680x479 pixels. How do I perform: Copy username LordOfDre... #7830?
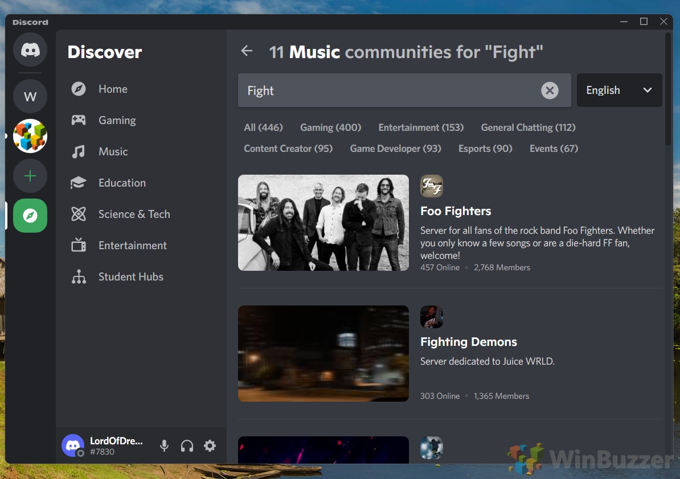[x=116, y=445]
